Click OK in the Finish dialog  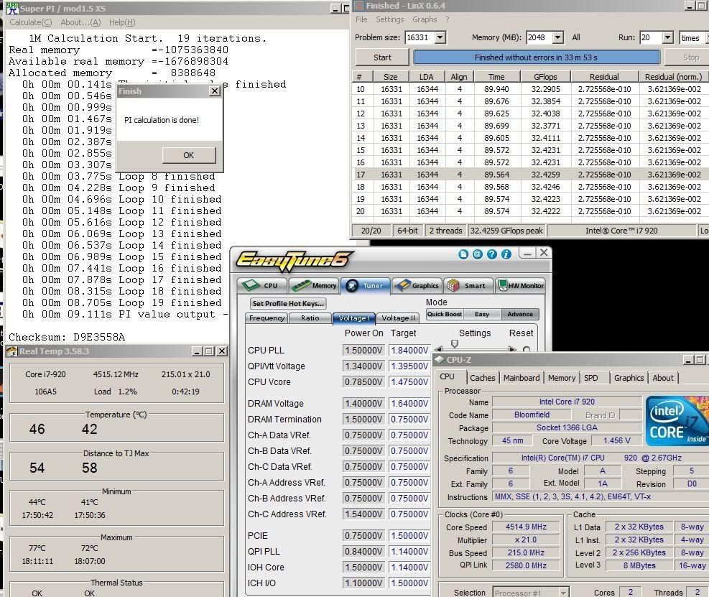pyautogui.click(x=188, y=155)
